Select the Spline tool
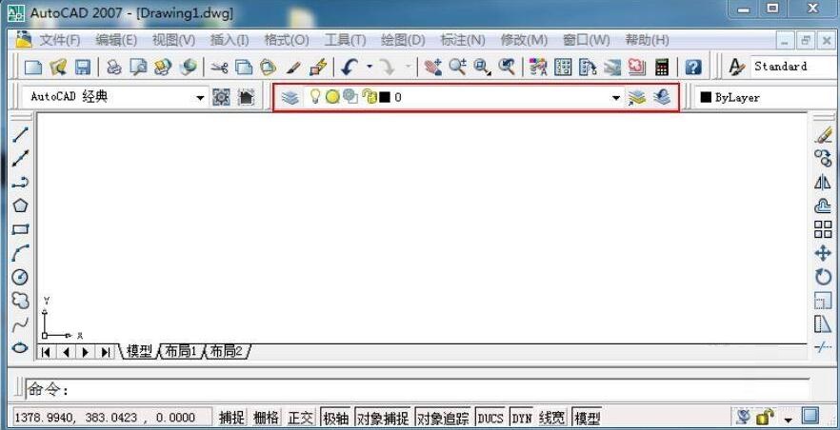The width and height of the screenshot is (840, 430). tap(20, 324)
